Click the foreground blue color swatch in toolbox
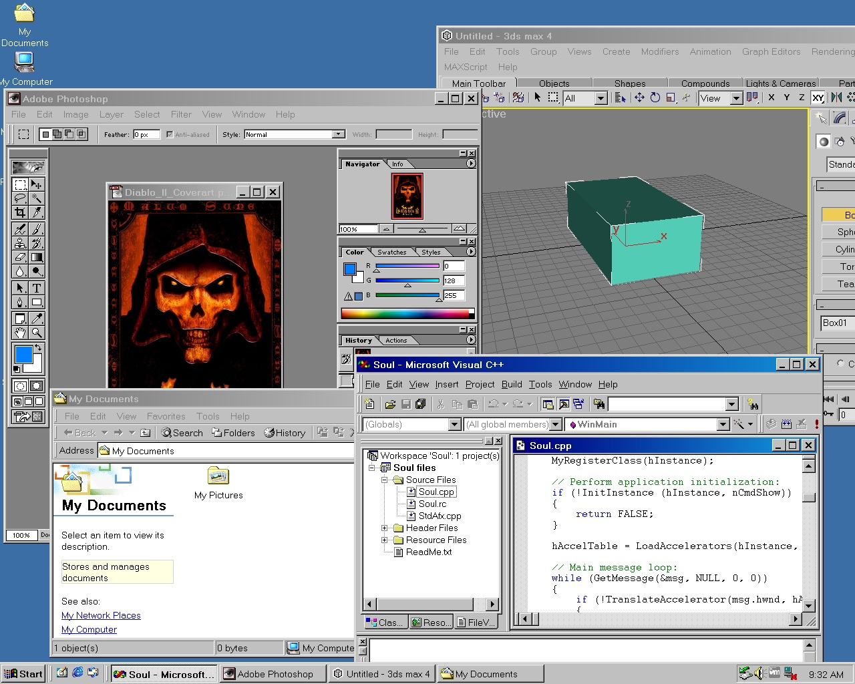 click(x=23, y=355)
